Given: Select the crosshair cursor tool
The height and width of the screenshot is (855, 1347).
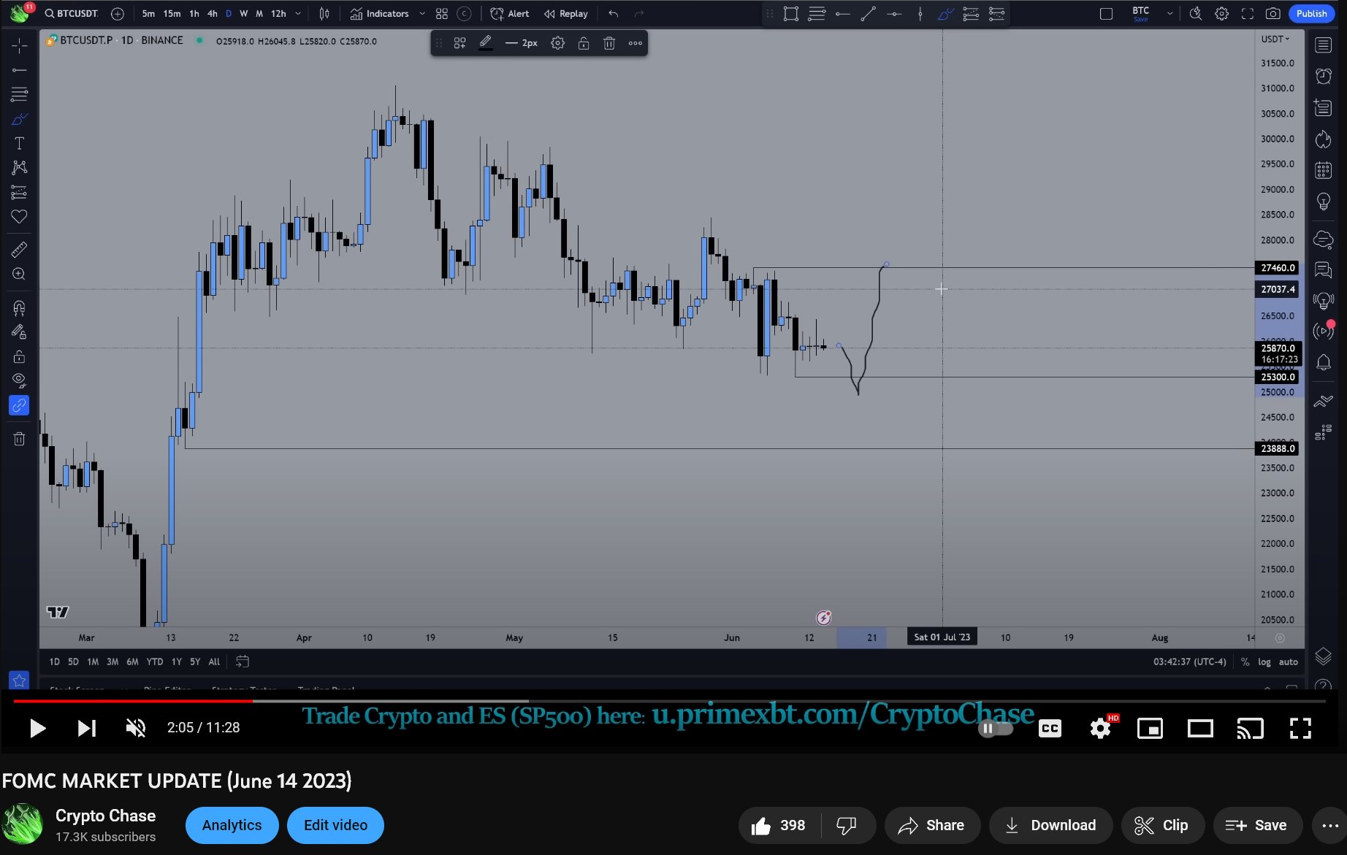Looking at the screenshot, I should 19,45.
